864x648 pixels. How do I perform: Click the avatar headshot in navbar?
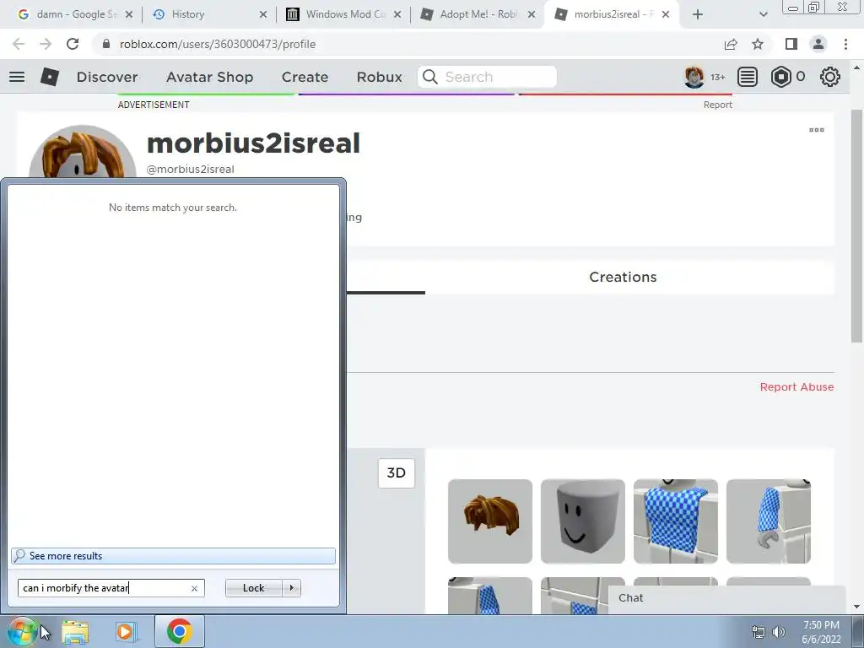pyautogui.click(x=694, y=77)
